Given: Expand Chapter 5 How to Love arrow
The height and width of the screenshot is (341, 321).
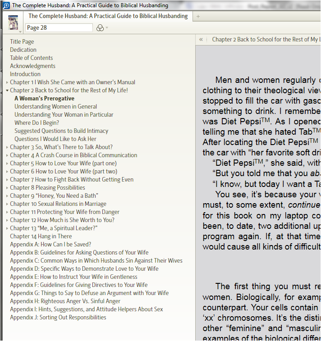Looking at the screenshot, I should [x=7, y=164].
